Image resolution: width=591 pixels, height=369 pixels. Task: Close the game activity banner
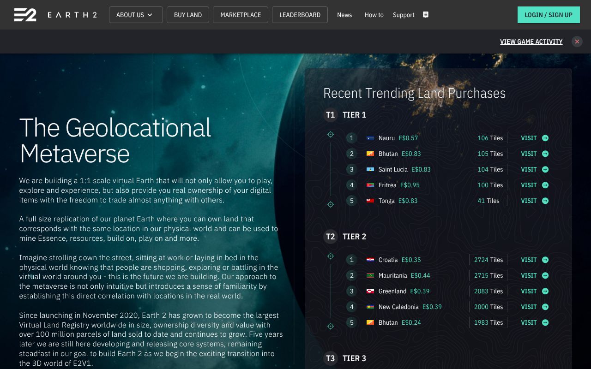point(577,42)
